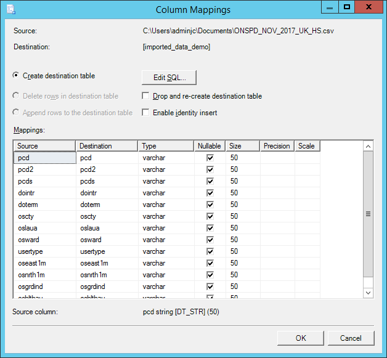Image resolution: width=387 pixels, height=358 pixels.
Task: Select Create destination table radio option
Action: coord(16,76)
